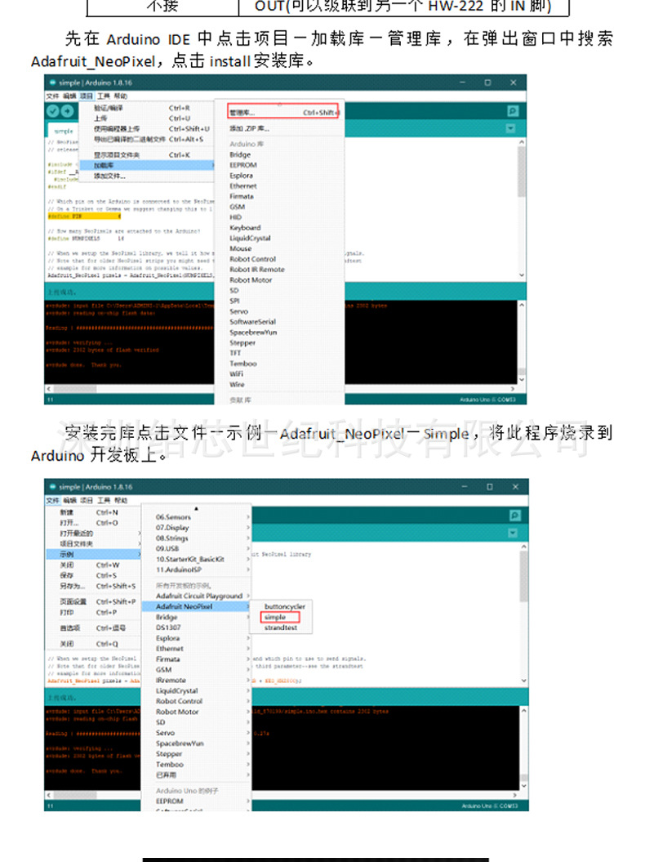The width and height of the screenshot is (645, 862).
Task: Open the strandtest example
Action: [x=281, y=628]
